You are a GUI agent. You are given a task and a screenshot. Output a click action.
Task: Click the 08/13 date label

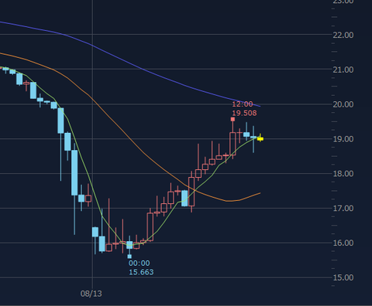click(x=91, y=294)
